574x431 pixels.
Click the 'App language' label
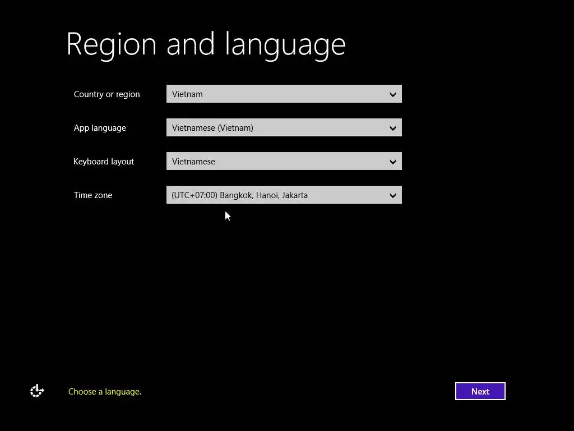click(x=100, y=128)
